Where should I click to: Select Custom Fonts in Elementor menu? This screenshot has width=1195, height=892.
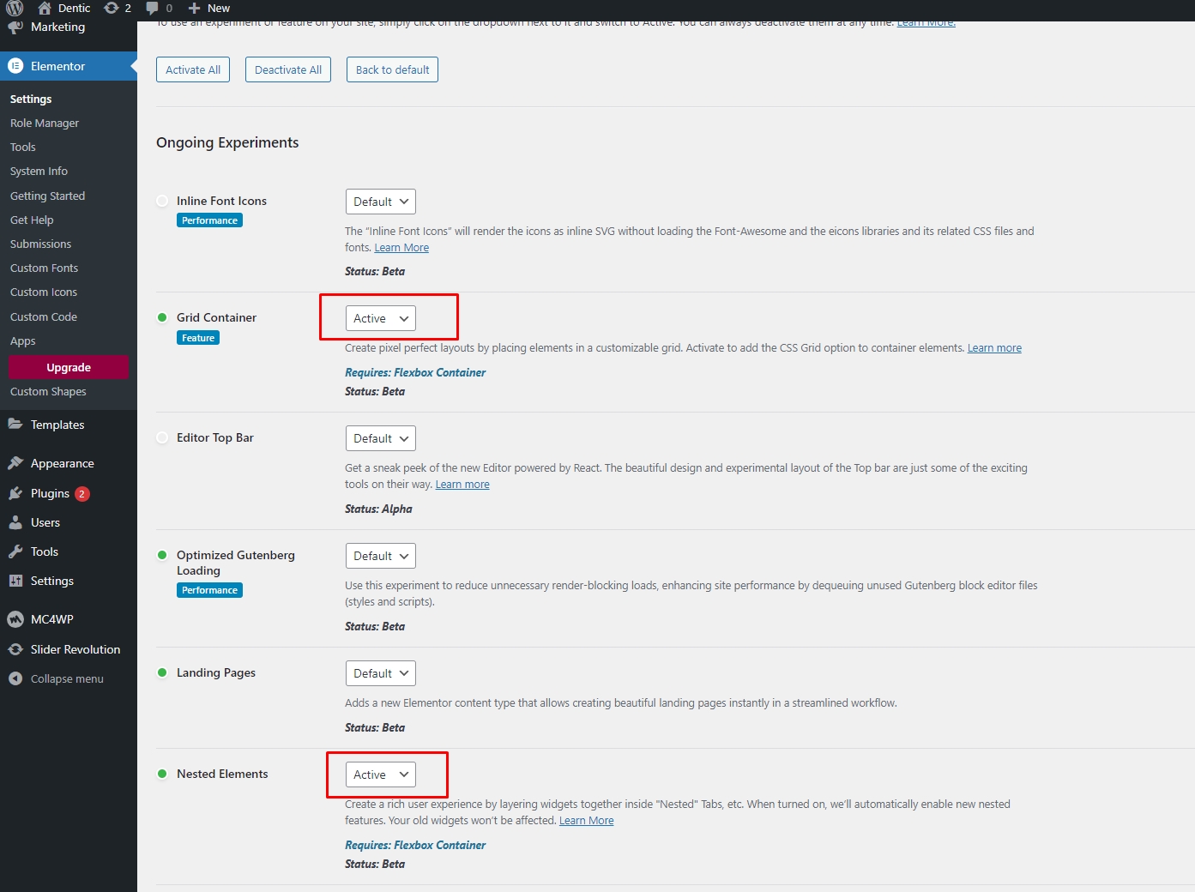[x=44, y=268]
